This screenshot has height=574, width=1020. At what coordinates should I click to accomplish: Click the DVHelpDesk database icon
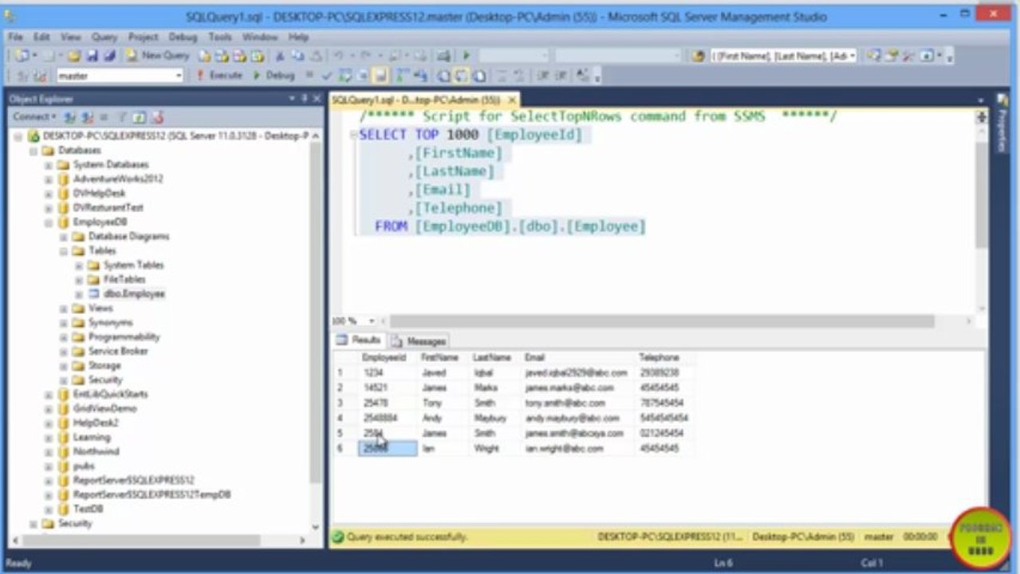tap(63, 193)
